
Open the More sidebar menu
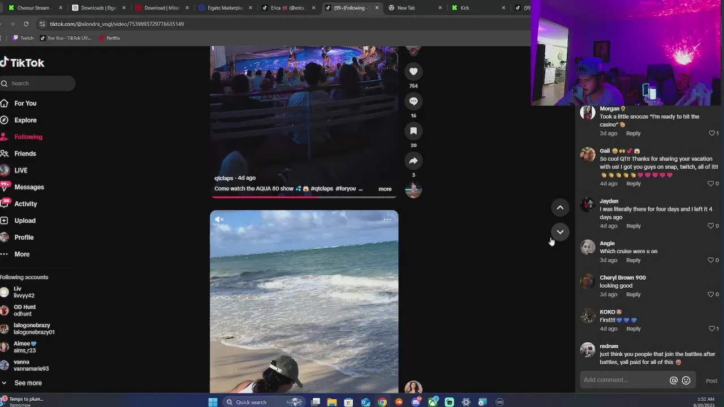click(15, 254)
